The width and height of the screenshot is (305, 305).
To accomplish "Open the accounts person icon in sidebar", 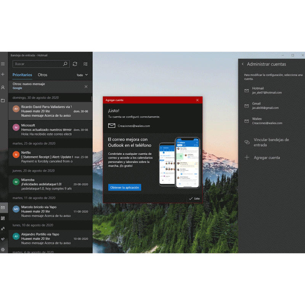I will 3,88.
